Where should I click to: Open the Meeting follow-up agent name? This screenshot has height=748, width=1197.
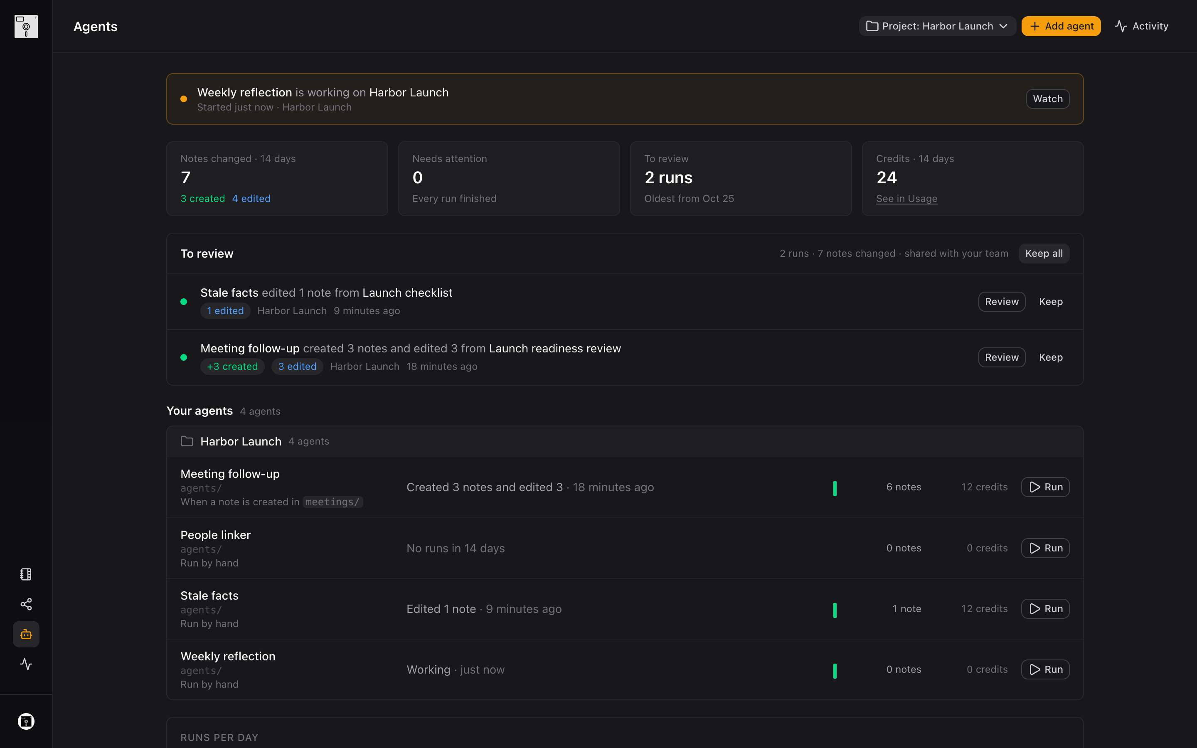[x=230, y=473]
